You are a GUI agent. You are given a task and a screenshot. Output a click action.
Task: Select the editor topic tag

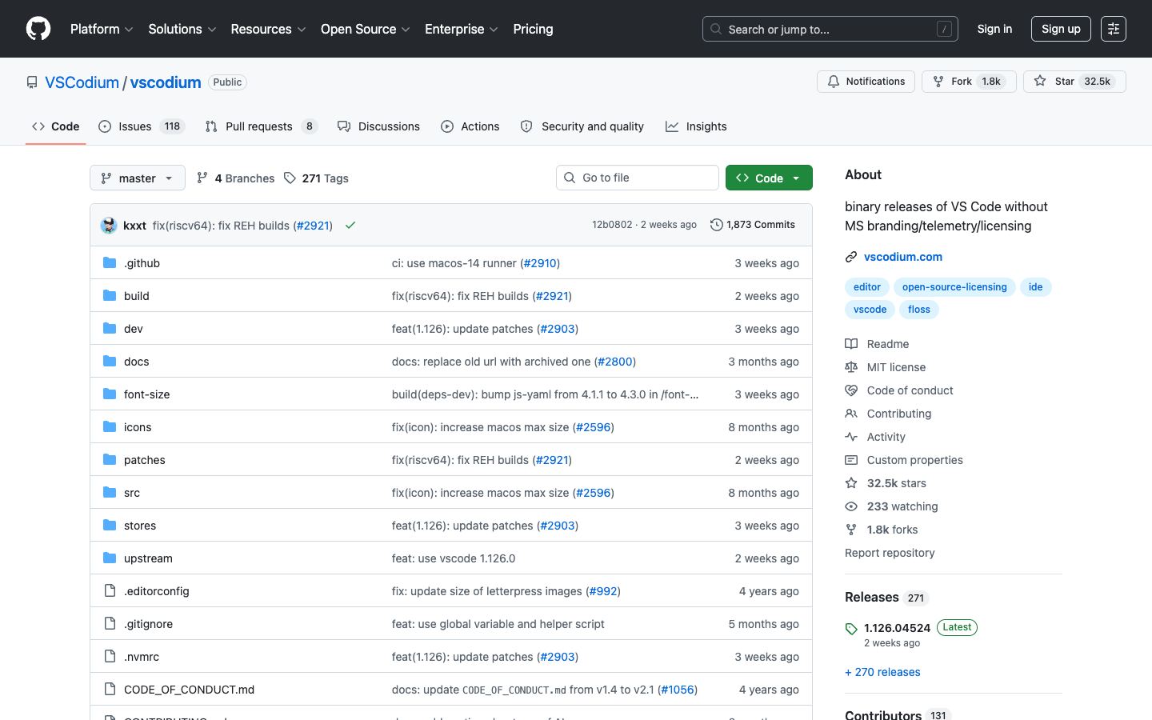(867, 287)
